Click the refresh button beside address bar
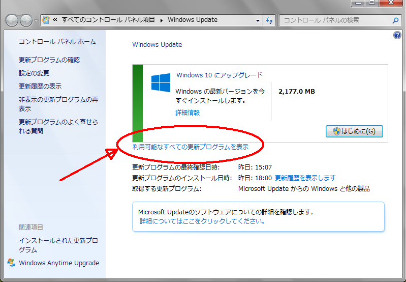 (x=269, y=20)
